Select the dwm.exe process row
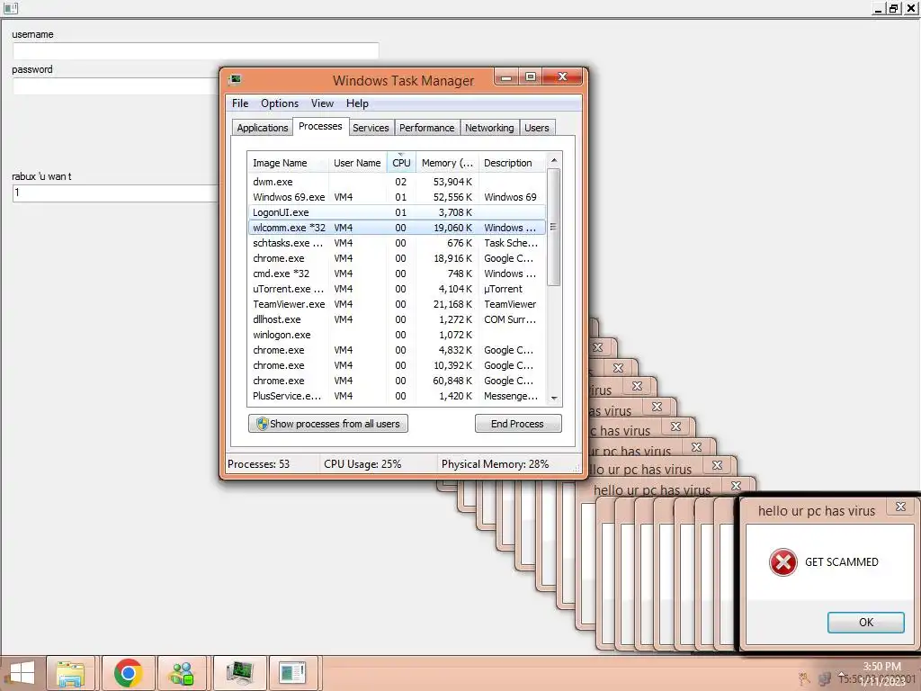The height and width of the screenshot is (691, 921). 397,182
